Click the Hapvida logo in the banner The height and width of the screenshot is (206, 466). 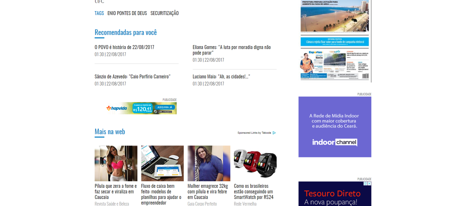[x=117, y=108]
